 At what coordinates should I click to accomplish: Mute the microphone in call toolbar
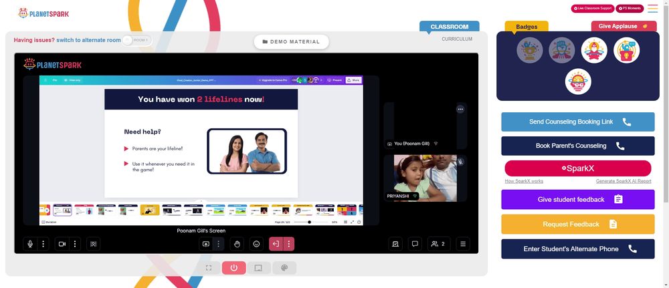(30, 244)
